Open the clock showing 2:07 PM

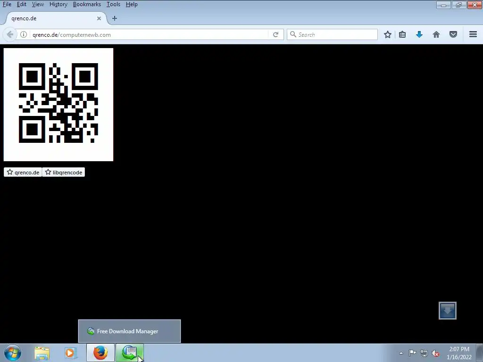(459, 353)
